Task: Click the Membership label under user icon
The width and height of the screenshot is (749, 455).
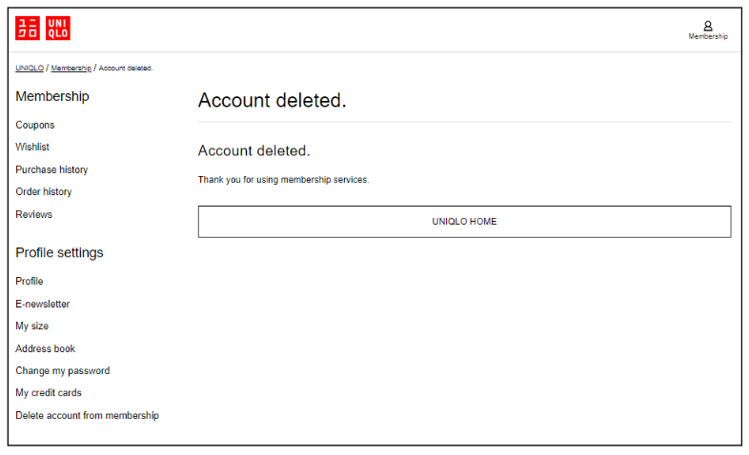Action: [x=708, y=37]
